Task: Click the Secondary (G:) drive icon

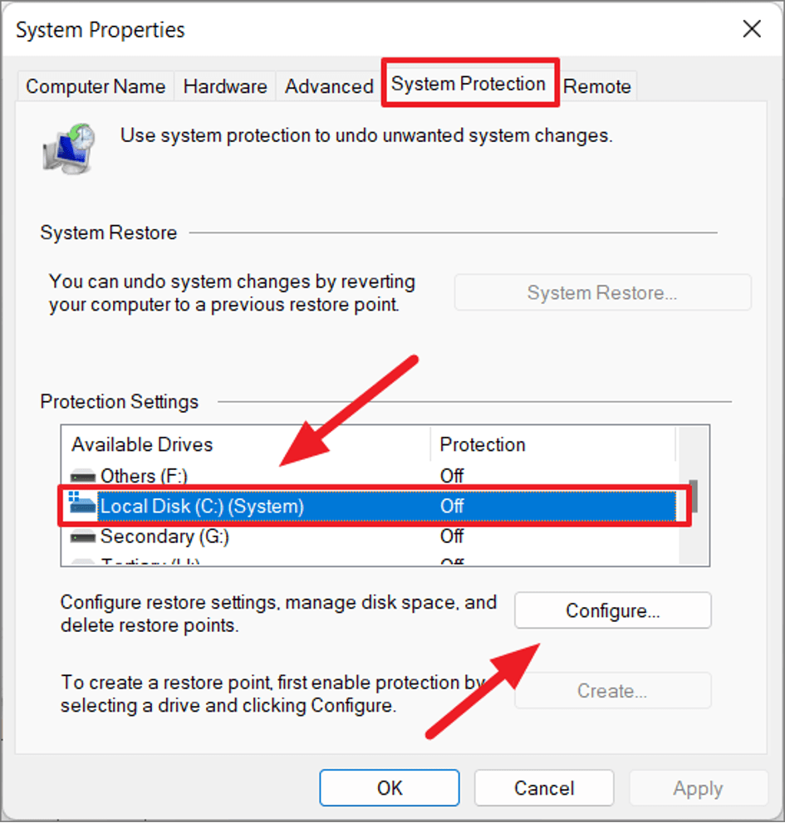Action: point(83,537)
